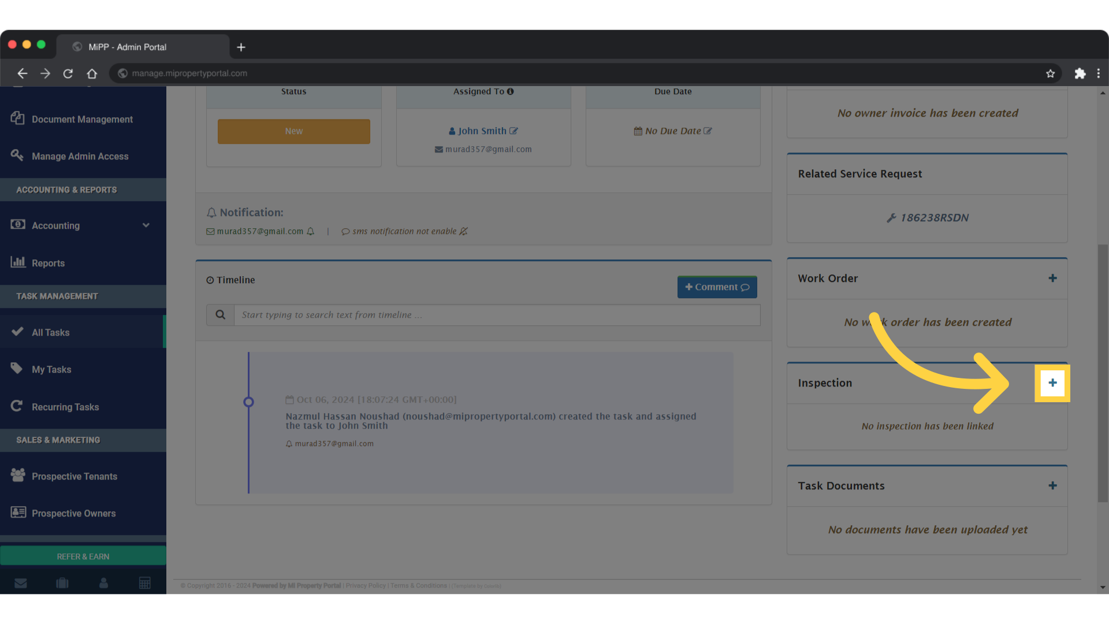1109x624 pixels.
Task: Click the Comment button on the Timeline
Action: pos(717,287)
